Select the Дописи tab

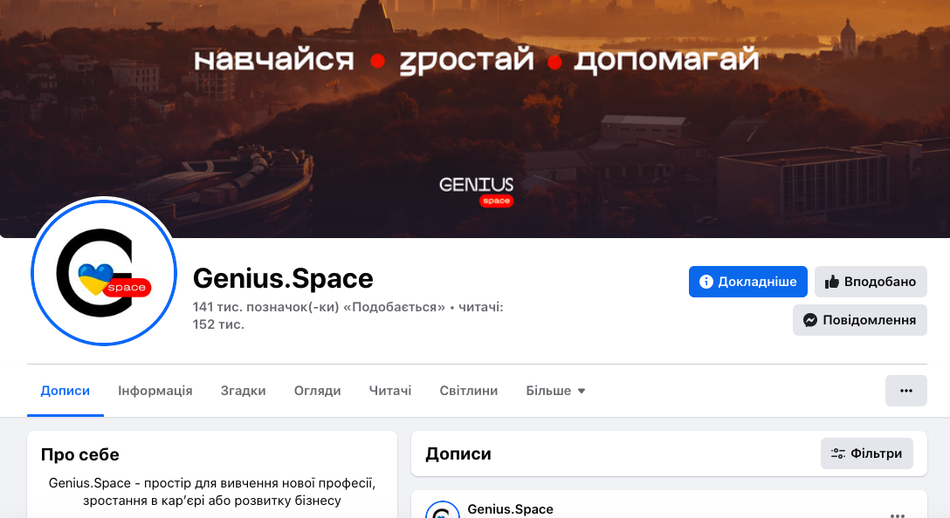[x=65, y=391]
